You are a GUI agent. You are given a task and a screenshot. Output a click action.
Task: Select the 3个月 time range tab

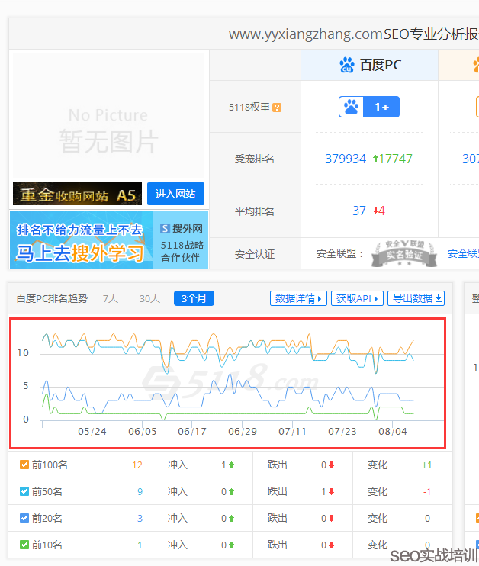tap(194, 298)
